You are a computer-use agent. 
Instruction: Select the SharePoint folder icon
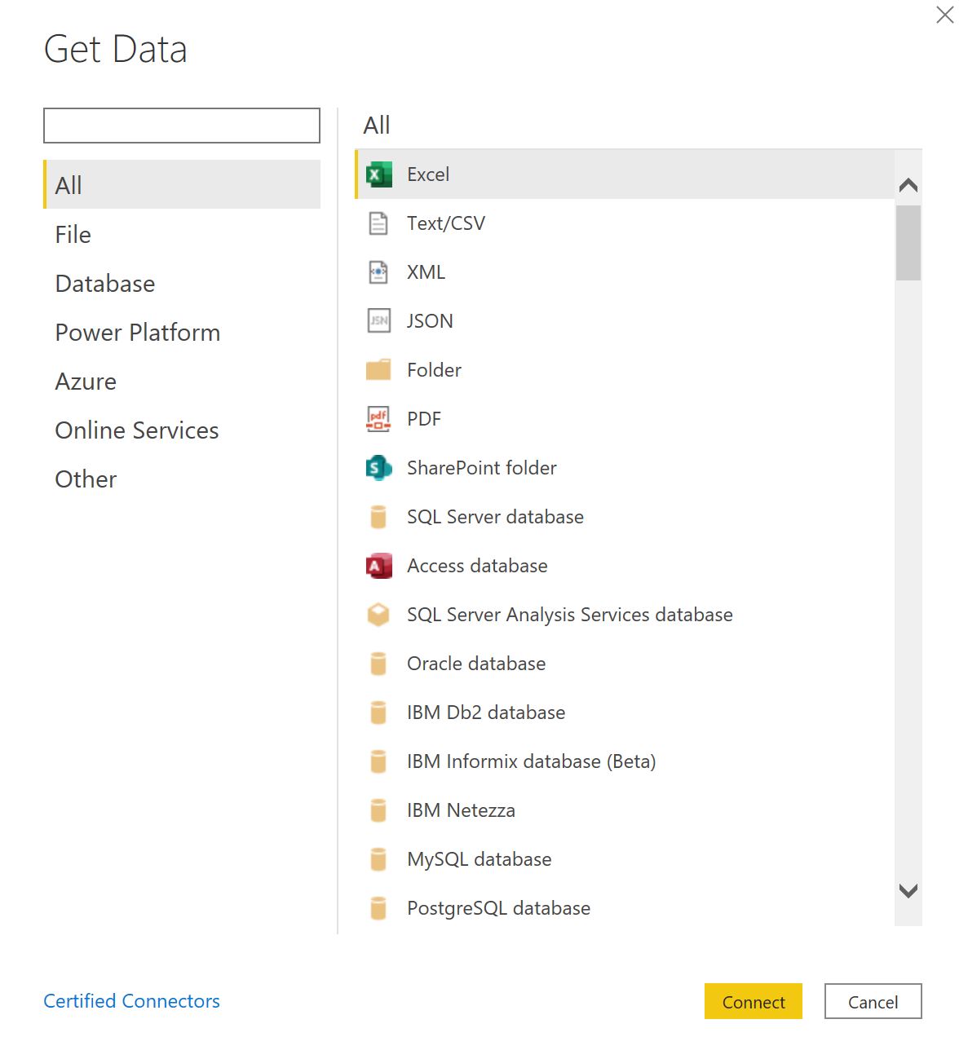point(378,468)
